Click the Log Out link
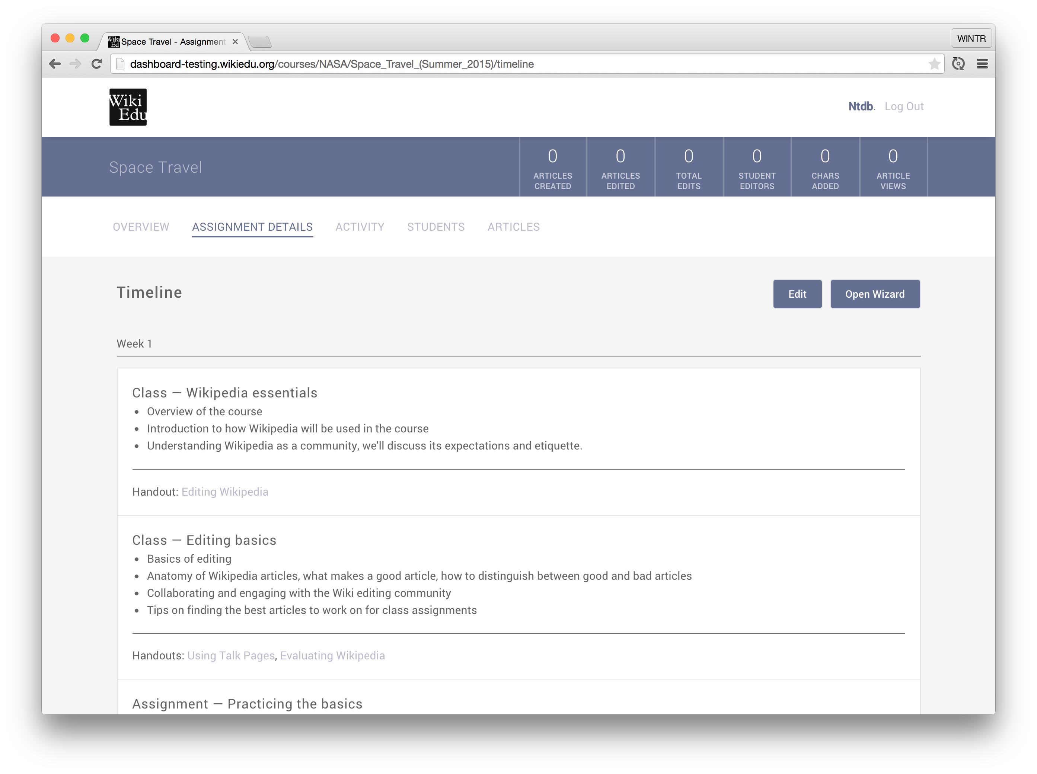The width and height of the screenshot is (1037, 774). (904, 106)
